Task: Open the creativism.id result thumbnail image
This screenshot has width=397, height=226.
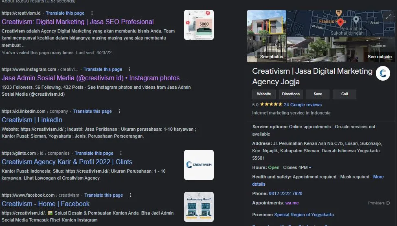Action: 199,25
